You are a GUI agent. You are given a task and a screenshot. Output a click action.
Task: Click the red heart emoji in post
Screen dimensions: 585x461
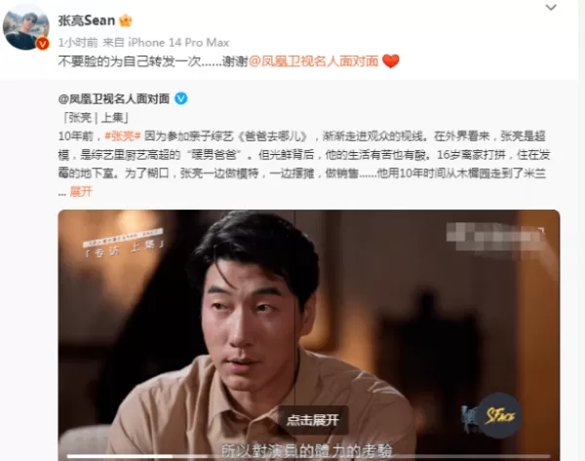[391, 61]
